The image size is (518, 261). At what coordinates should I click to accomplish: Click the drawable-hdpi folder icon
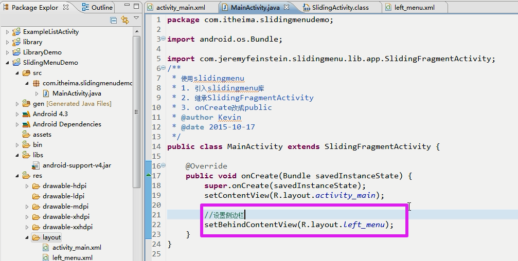(37, 186)
